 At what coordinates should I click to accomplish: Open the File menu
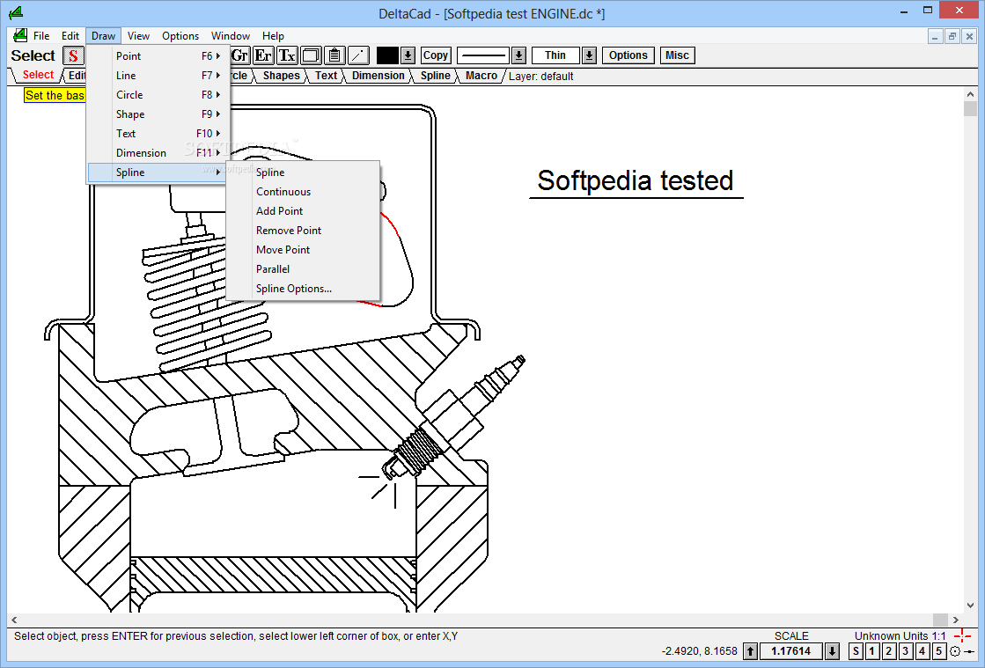coord(41,36)
